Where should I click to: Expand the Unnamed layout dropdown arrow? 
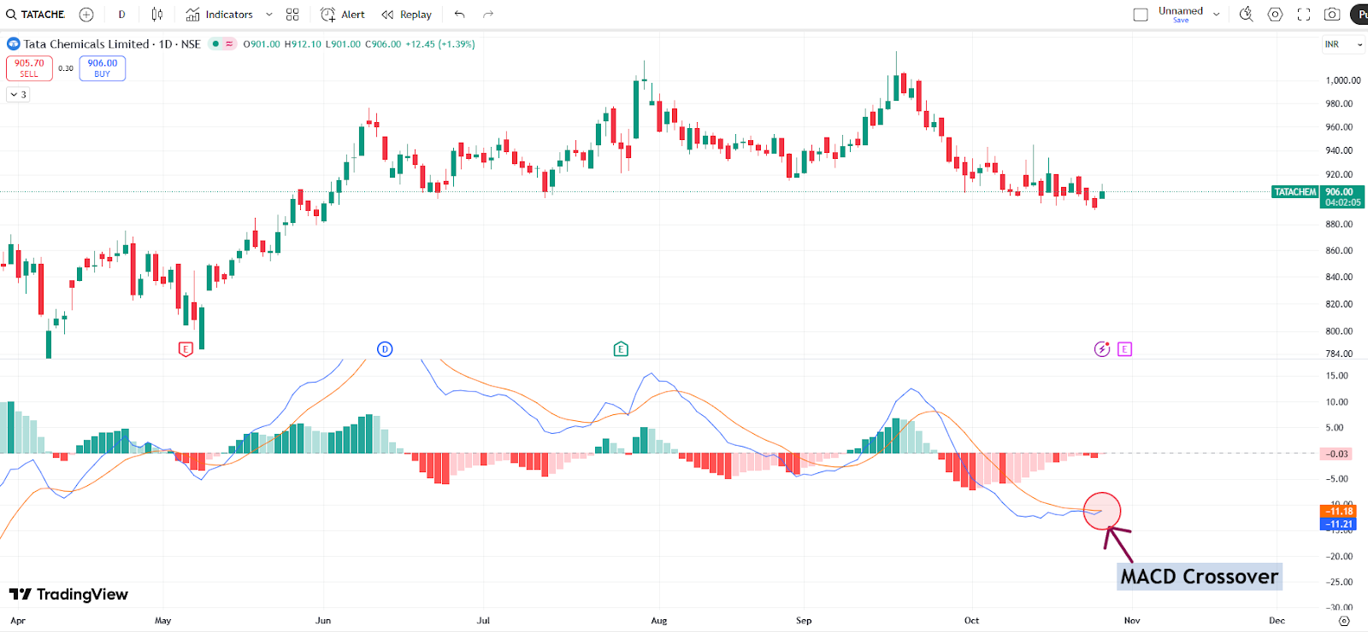tap(1217, 15)
